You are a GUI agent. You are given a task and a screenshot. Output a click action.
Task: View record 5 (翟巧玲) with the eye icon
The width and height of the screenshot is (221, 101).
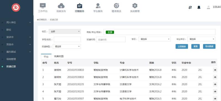(215, 99)
